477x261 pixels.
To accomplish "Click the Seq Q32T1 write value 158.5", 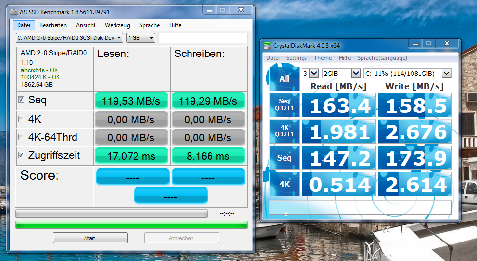I will [415, 105].
